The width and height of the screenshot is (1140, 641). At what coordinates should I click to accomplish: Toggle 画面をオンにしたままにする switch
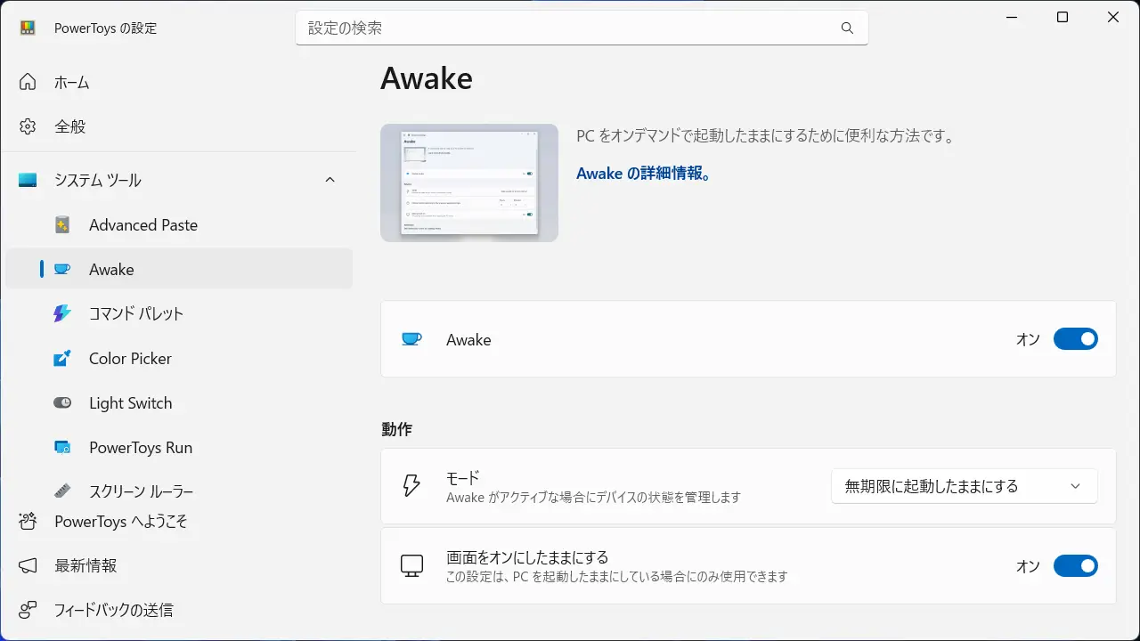pyautogui.click(x=1076, y=566)
